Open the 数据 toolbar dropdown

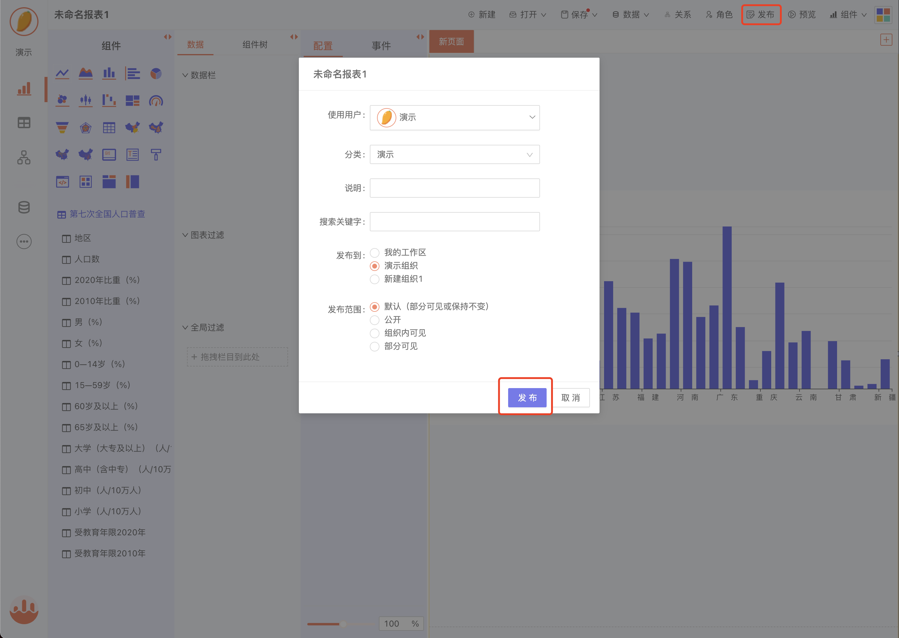tap(631, 14)
